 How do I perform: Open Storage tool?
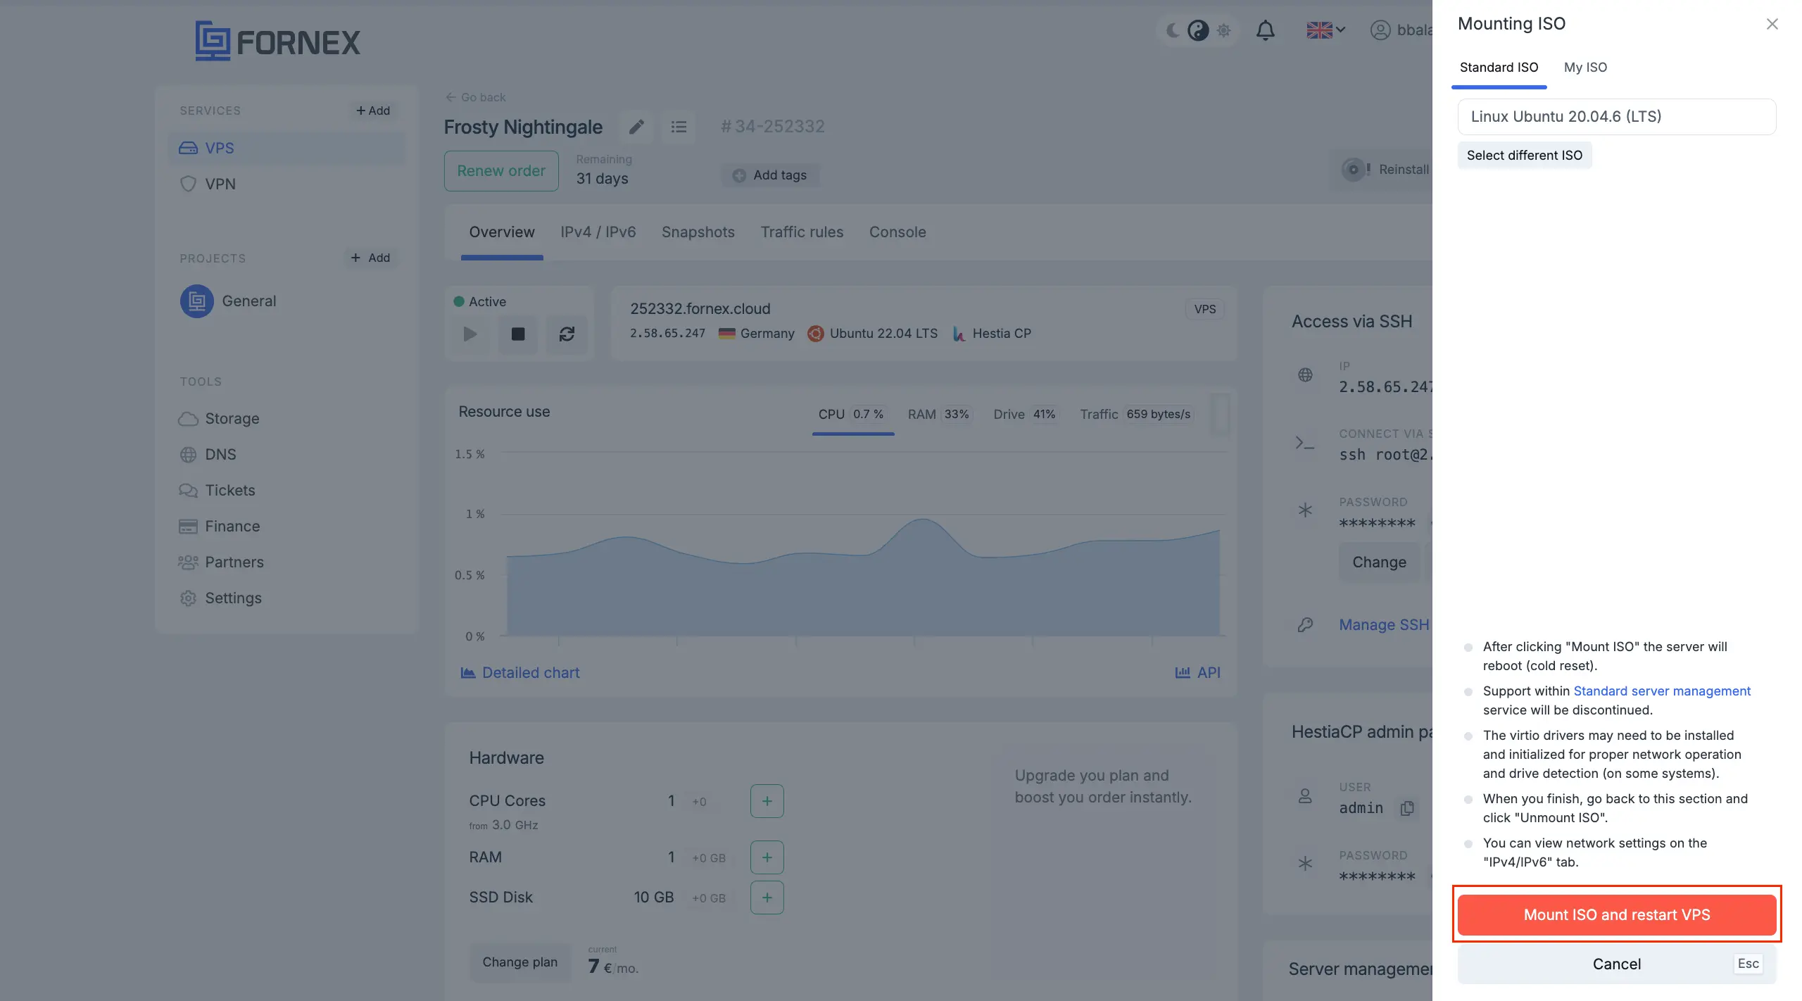(219, 419)
